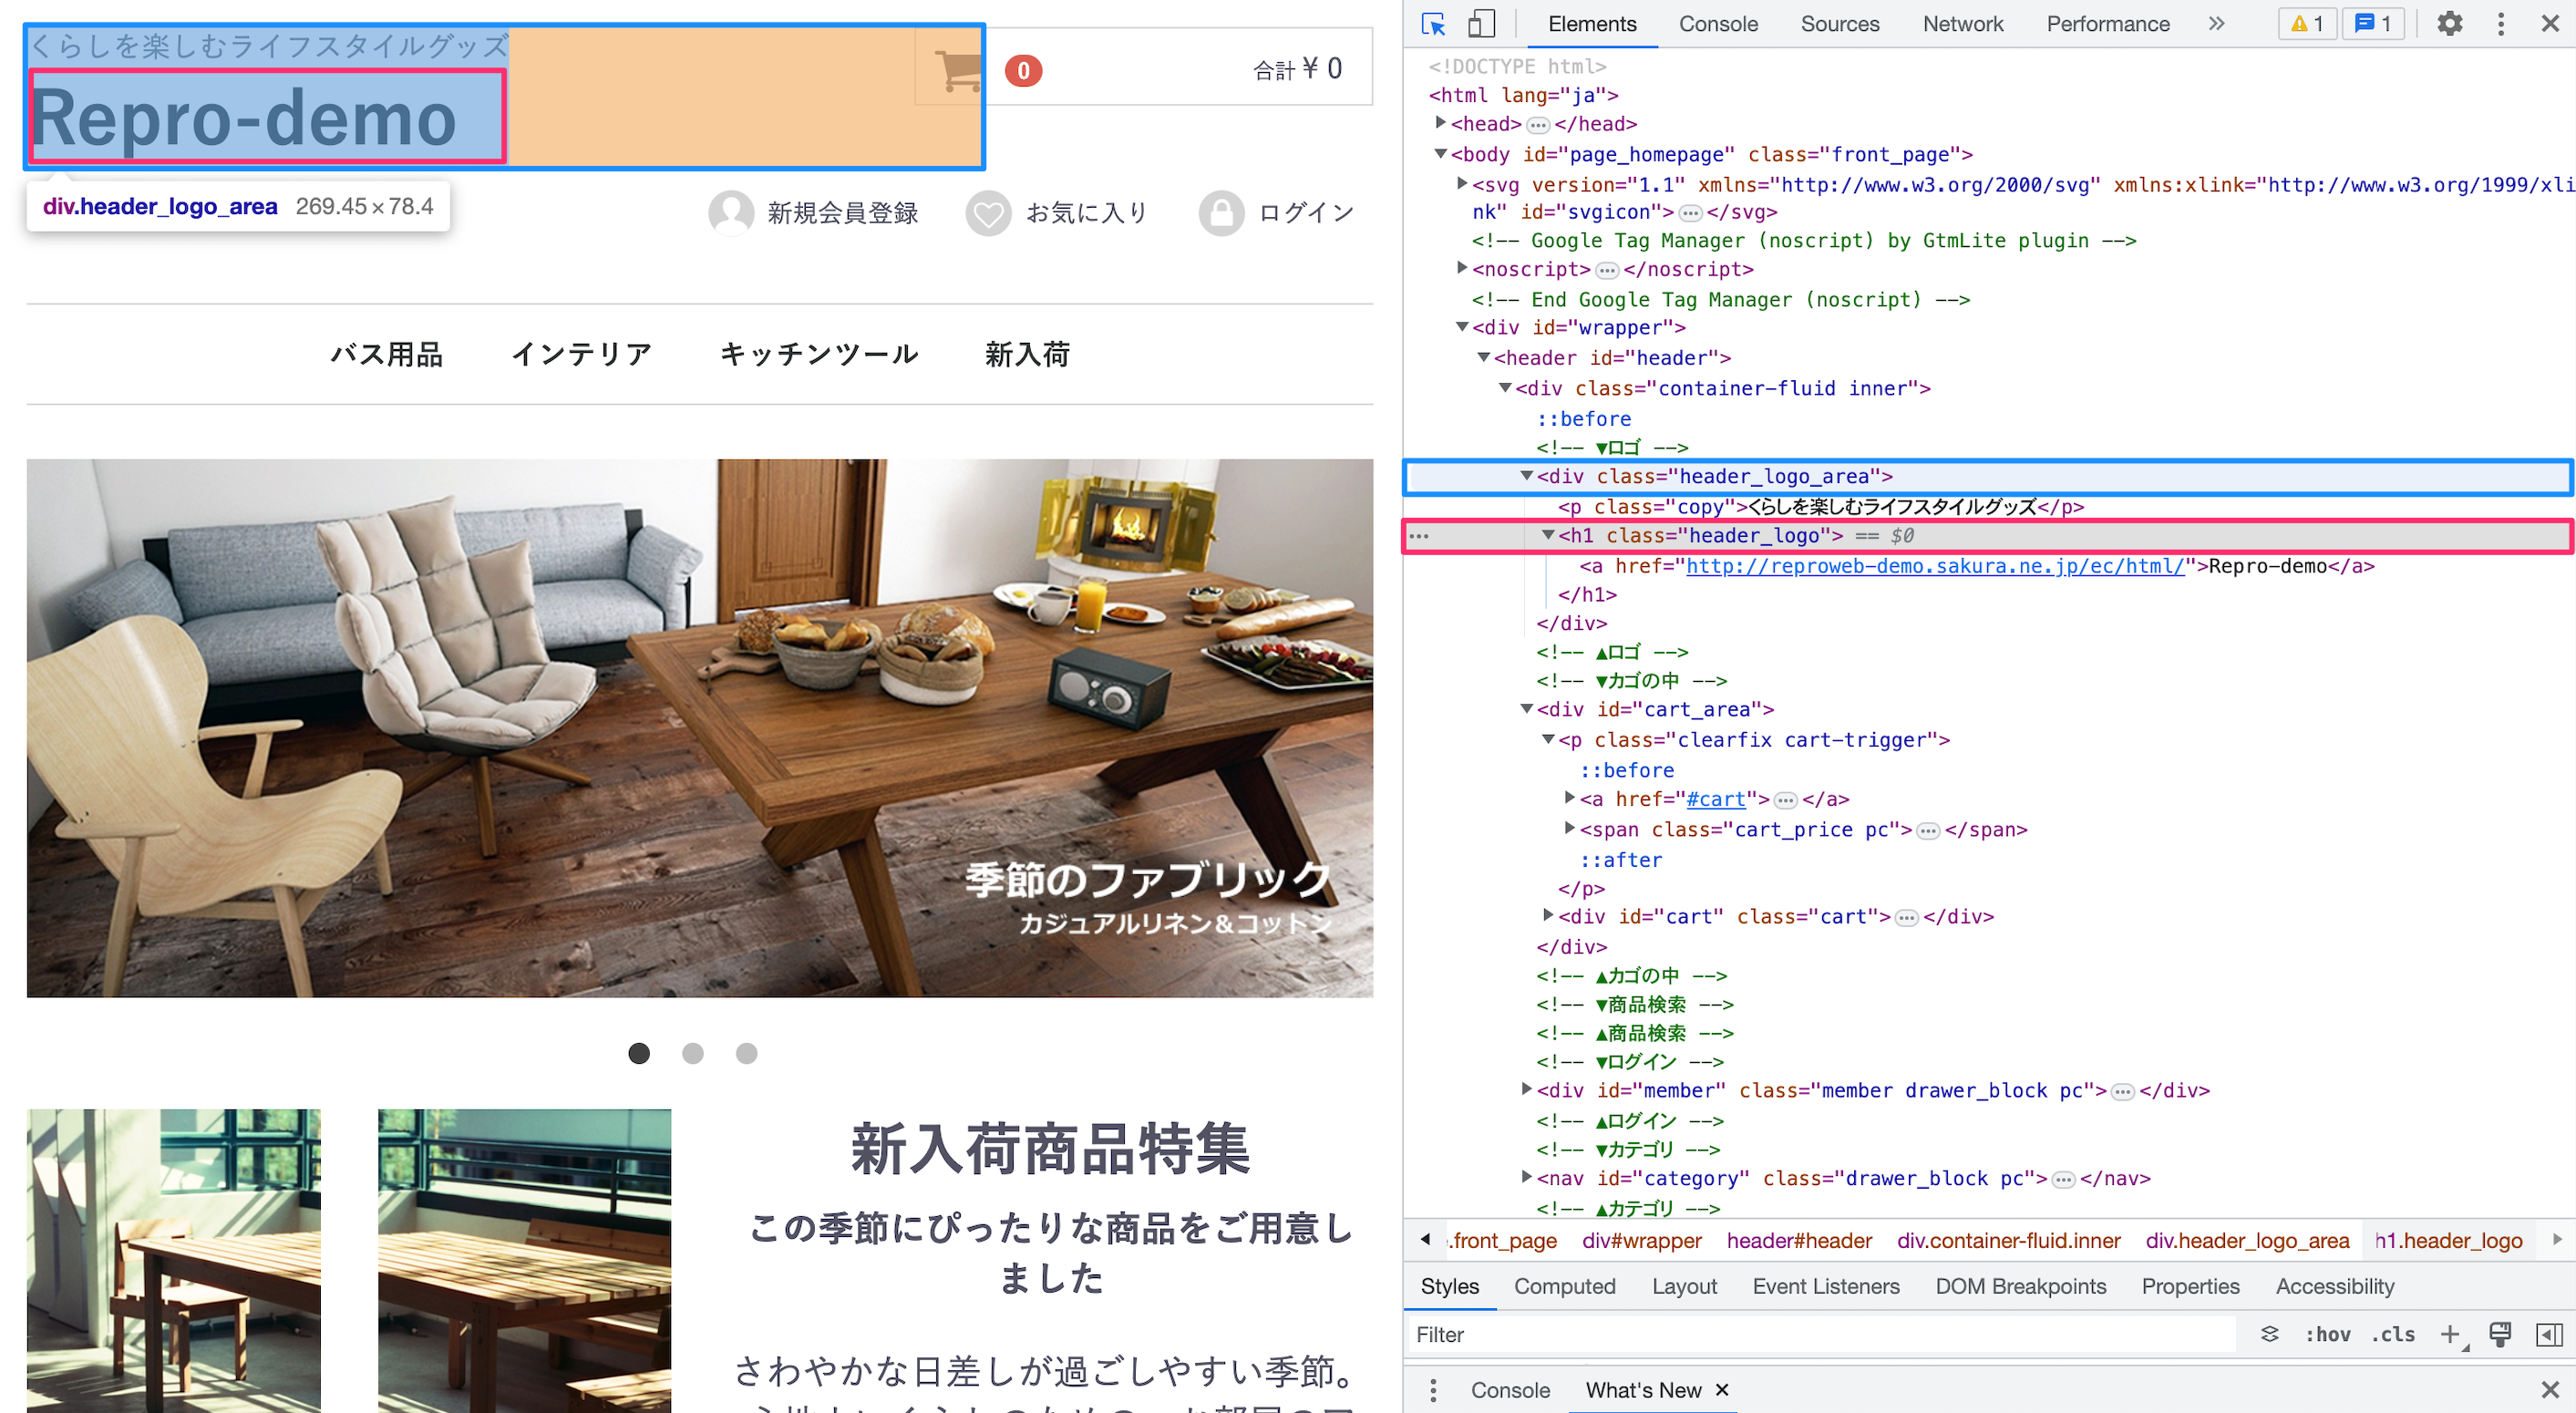Open the インテリア category menu
This screenshot has width=2576, height=1413.
(581, 354)
